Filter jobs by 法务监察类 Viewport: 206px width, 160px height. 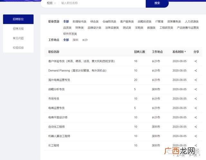click(x=112, y=28)
